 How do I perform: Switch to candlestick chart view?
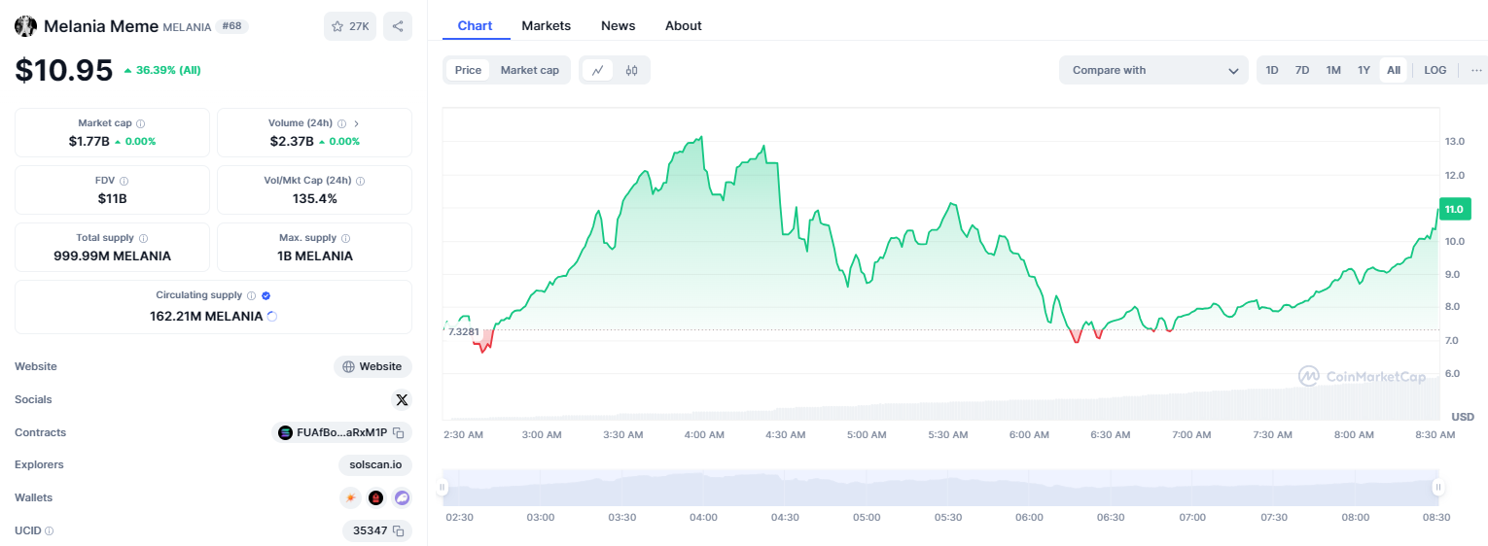pos(631,70)
